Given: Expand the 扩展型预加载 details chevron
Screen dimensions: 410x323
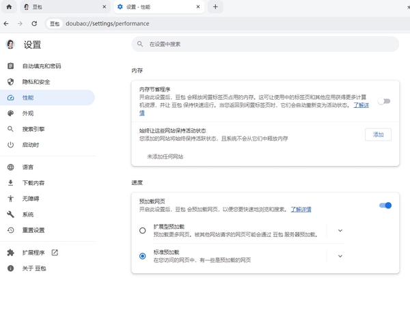Looking at the screenshot, I should 340,230.
